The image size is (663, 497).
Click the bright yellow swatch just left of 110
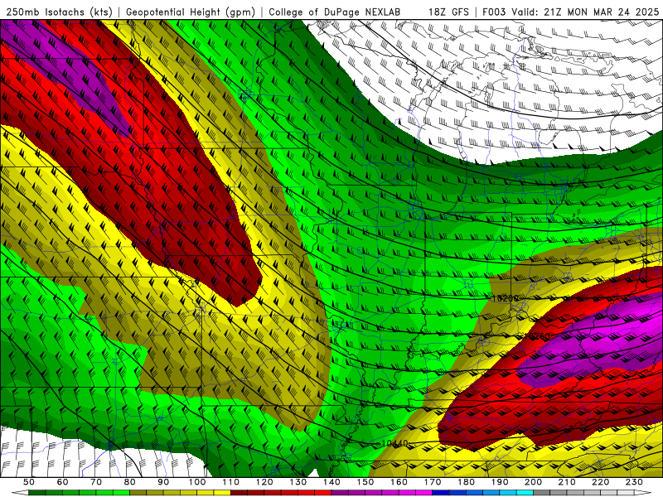tap(222, 493)
